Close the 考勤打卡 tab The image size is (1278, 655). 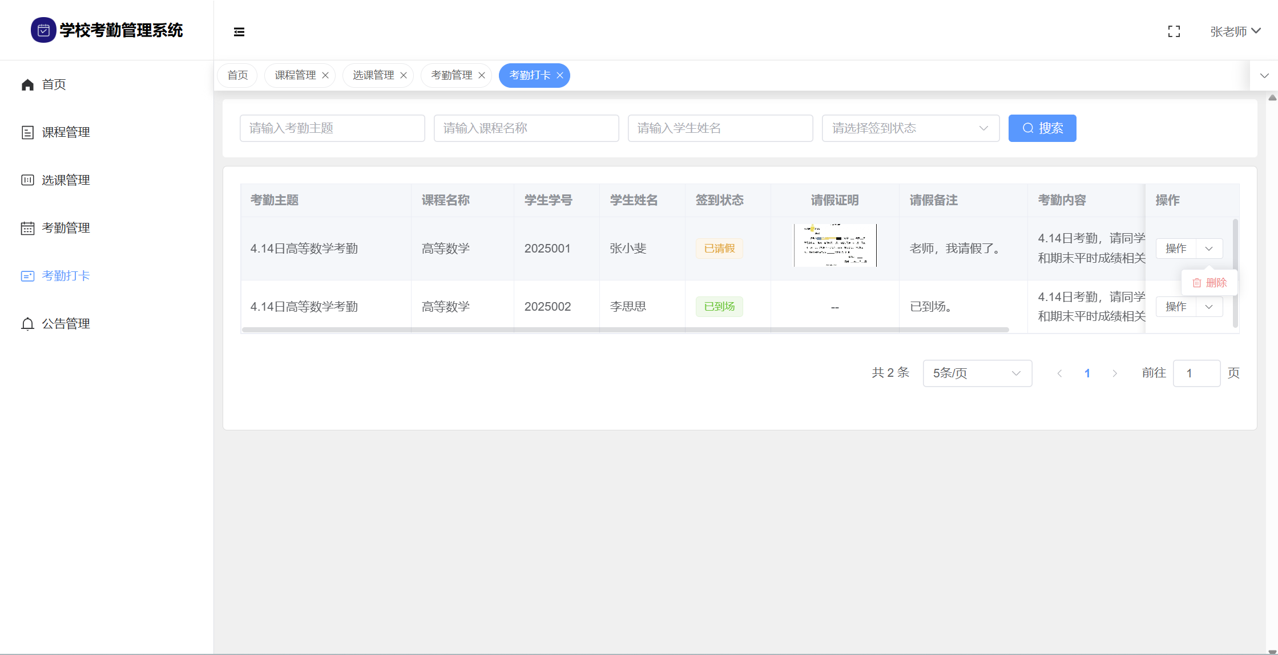pos(560,75)
